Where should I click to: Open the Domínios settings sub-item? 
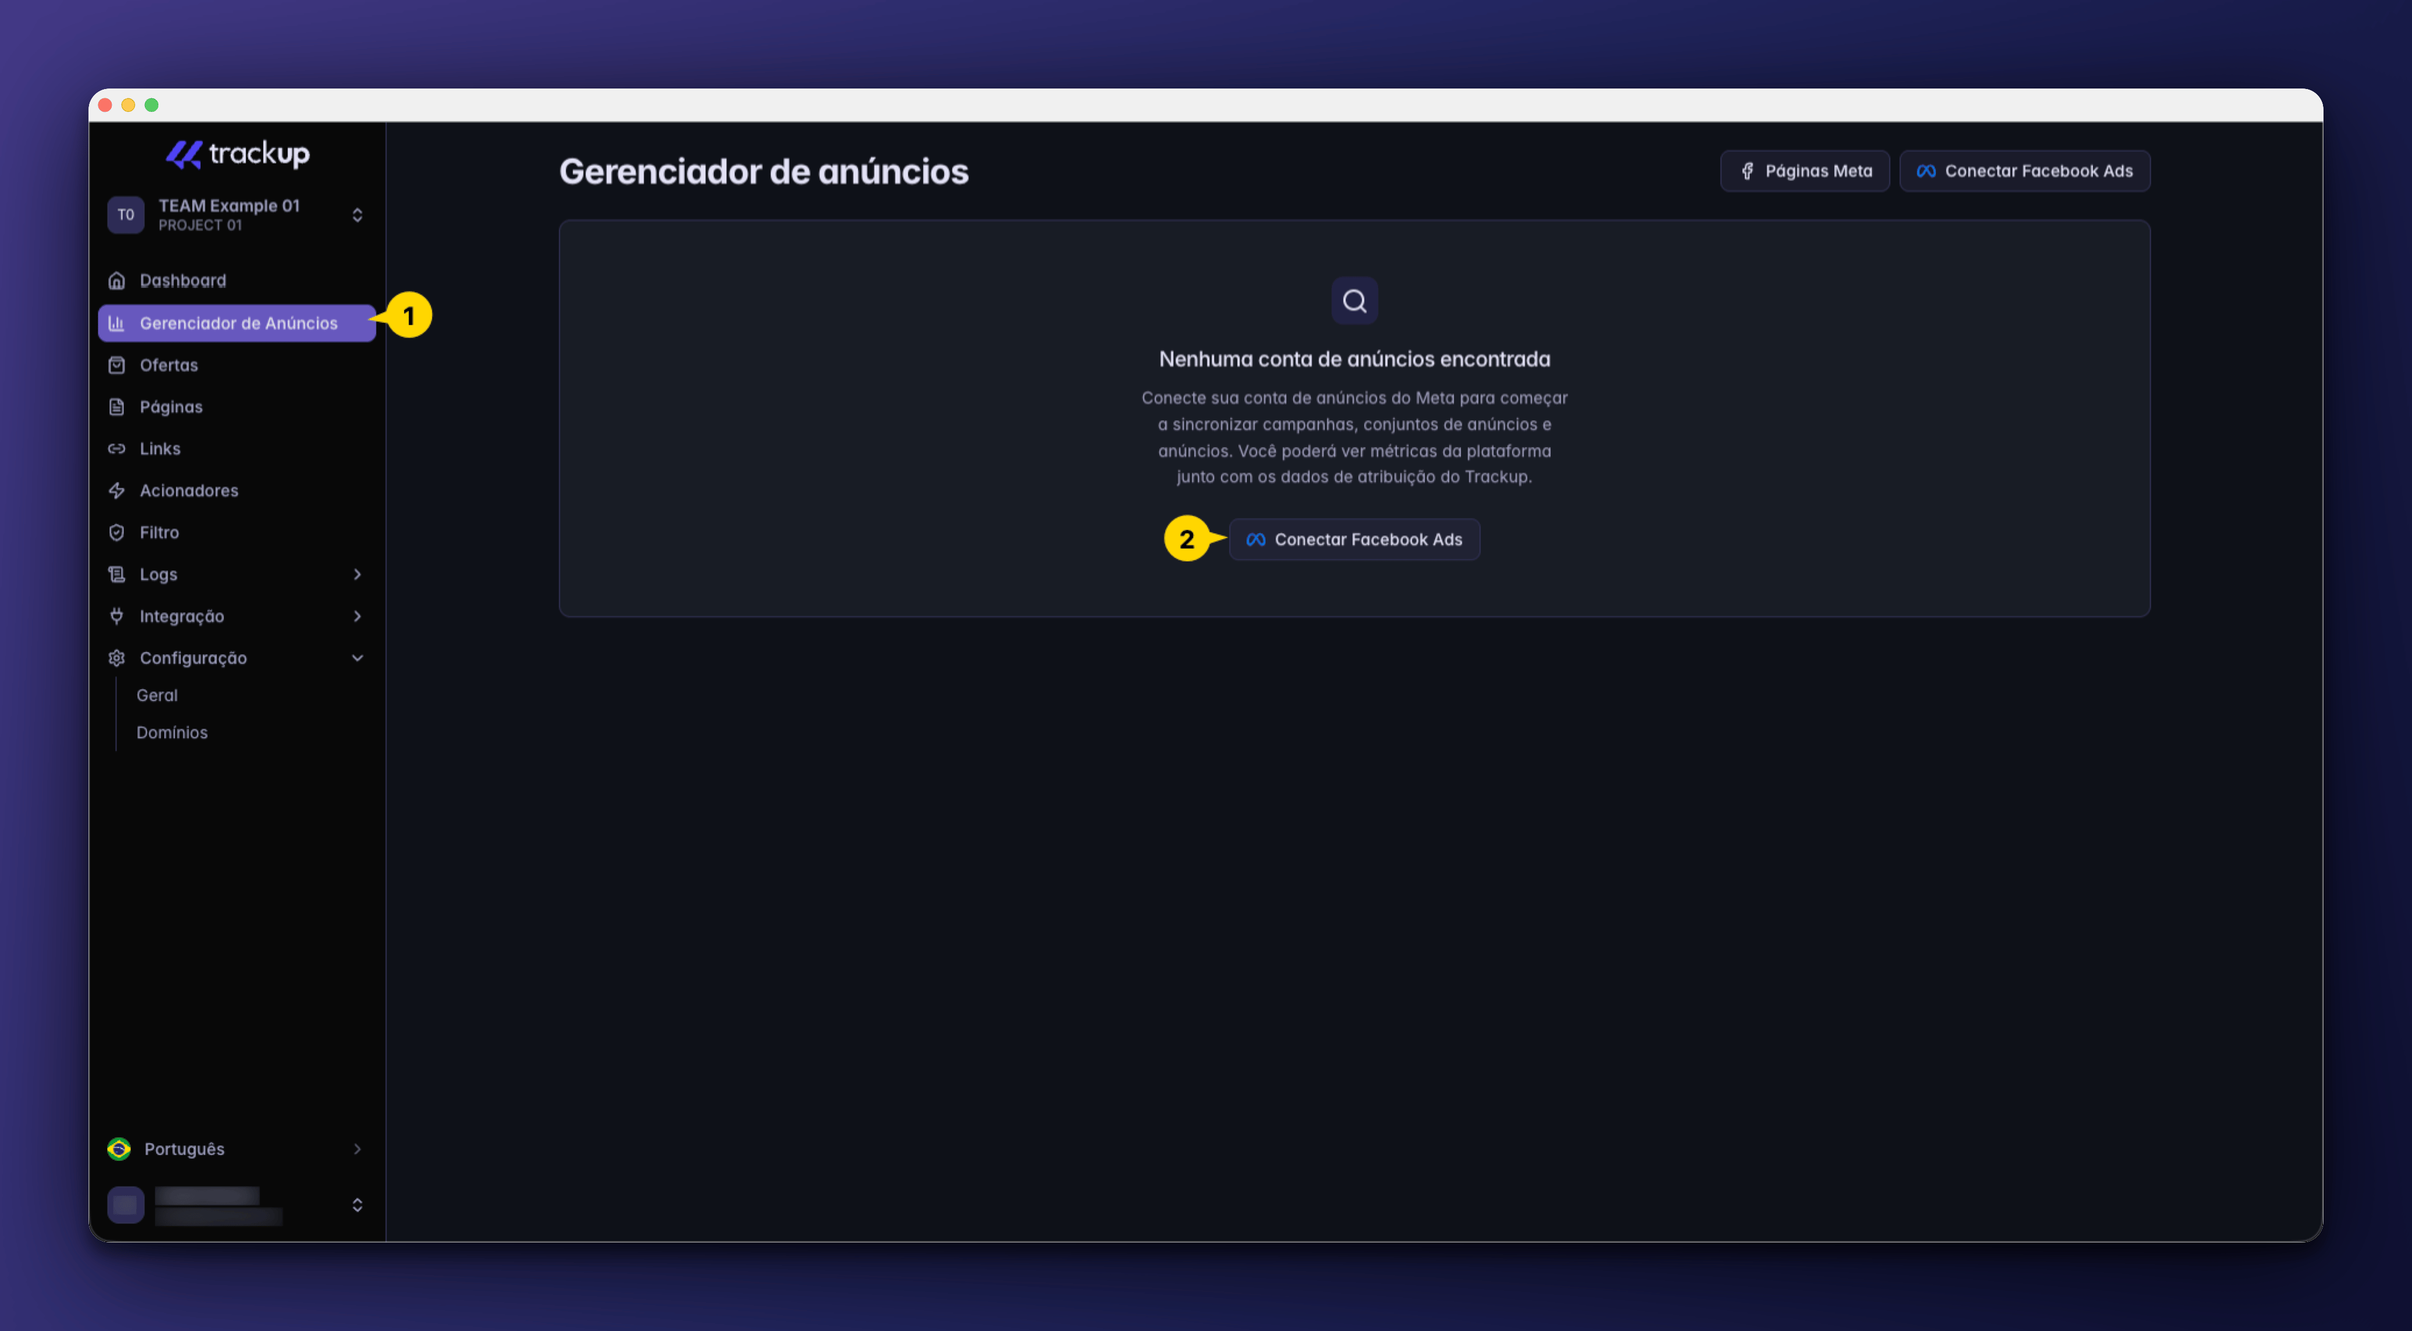[171, 733]
